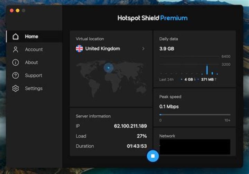Click the Account person icon
This screenshot has height=174, width=249.
click(15, 49)
